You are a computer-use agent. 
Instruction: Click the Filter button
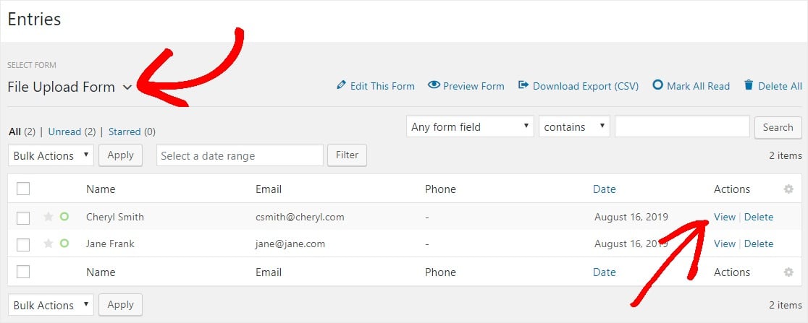pos(347,155)
